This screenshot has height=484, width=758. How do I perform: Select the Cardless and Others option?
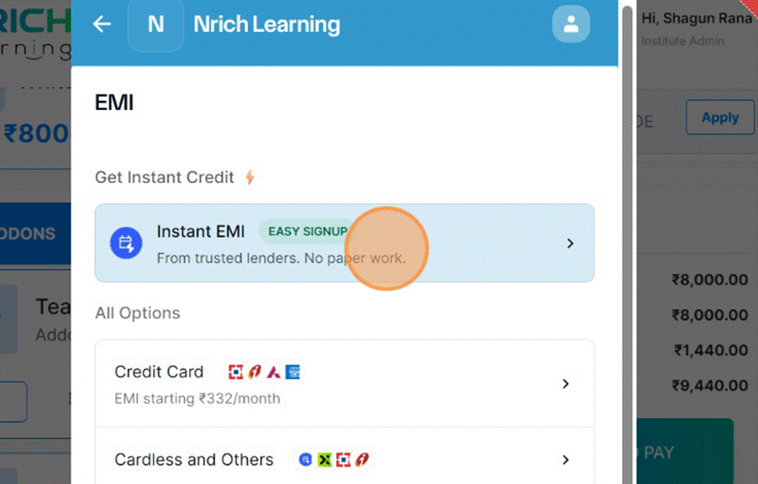[193, 460]
